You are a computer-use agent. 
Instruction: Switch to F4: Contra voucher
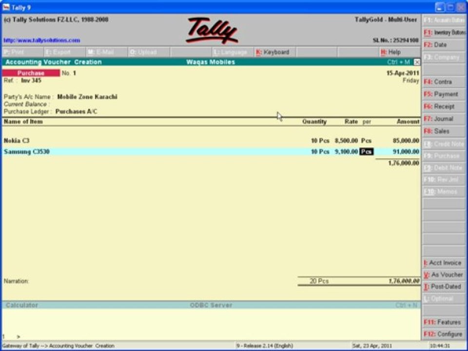tap(444, 82)
